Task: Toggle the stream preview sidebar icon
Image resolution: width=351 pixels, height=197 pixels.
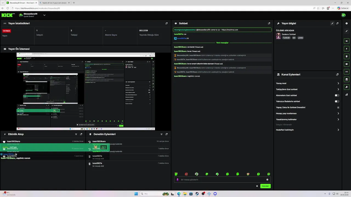Action: click(347, 41)
